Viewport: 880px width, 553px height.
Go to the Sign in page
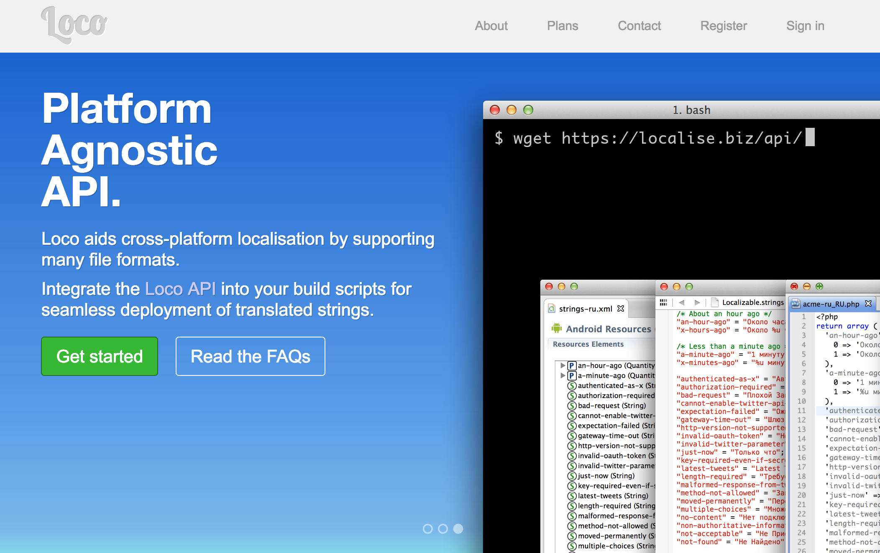point(805,26)
